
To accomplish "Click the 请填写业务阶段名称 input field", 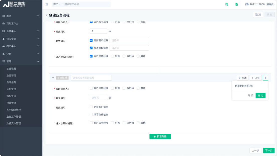I will click(x=91, y=77).
